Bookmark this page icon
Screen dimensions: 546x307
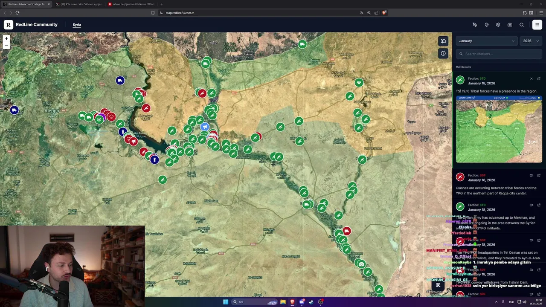point(153,13)
